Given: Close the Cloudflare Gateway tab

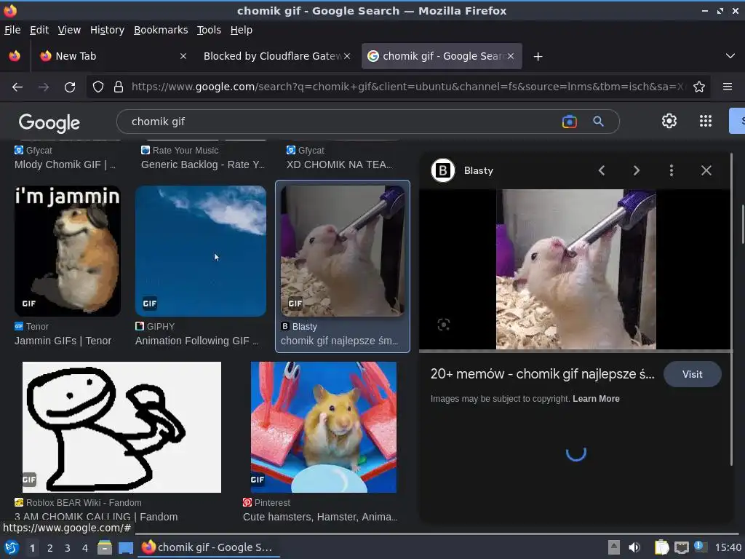Looking at the screenshot, I should [x=347, y=56].
